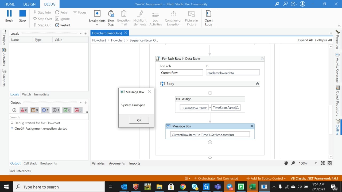342x192 pixels.
Task: Click Collapse All in the designer
Action: (x=323, y=40)
